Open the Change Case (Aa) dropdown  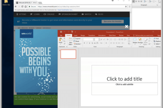(x=101, y=43)
